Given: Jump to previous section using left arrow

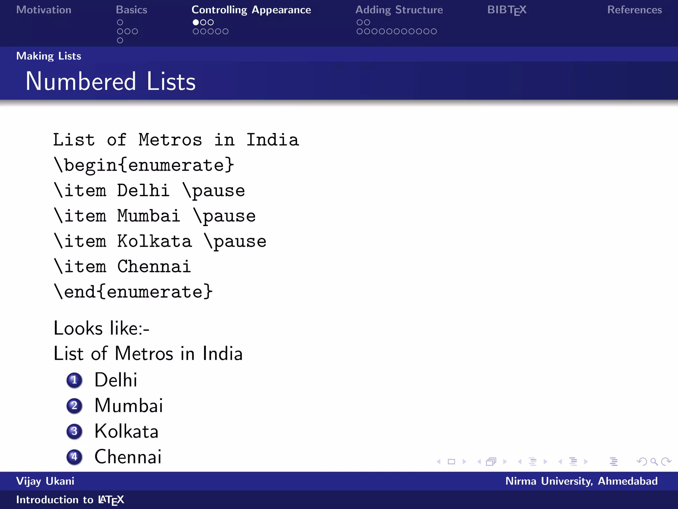Looking at the screenshot, I should [x=560, y=462].
